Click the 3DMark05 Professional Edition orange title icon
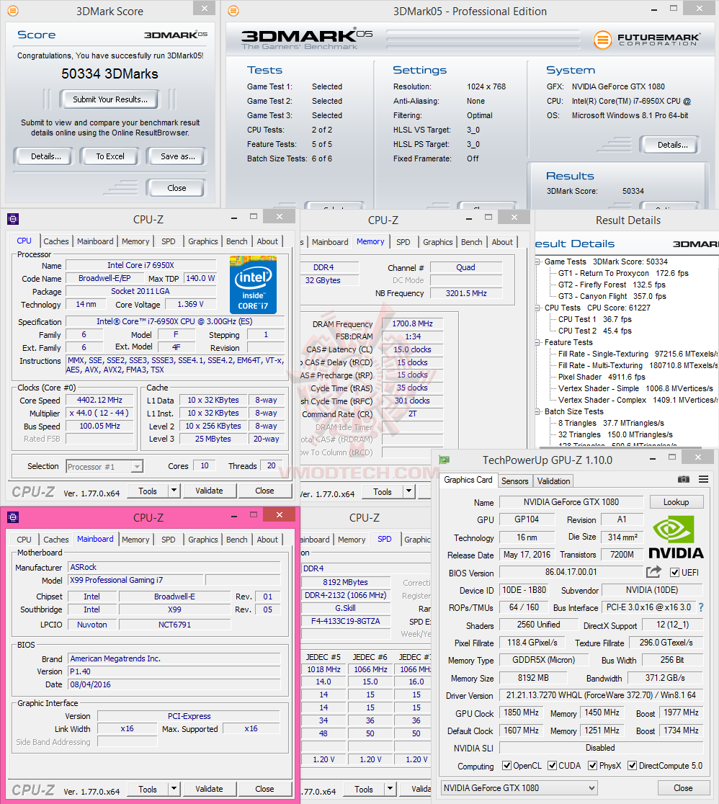Screen dimensions: 719x804 coord(233,11)
